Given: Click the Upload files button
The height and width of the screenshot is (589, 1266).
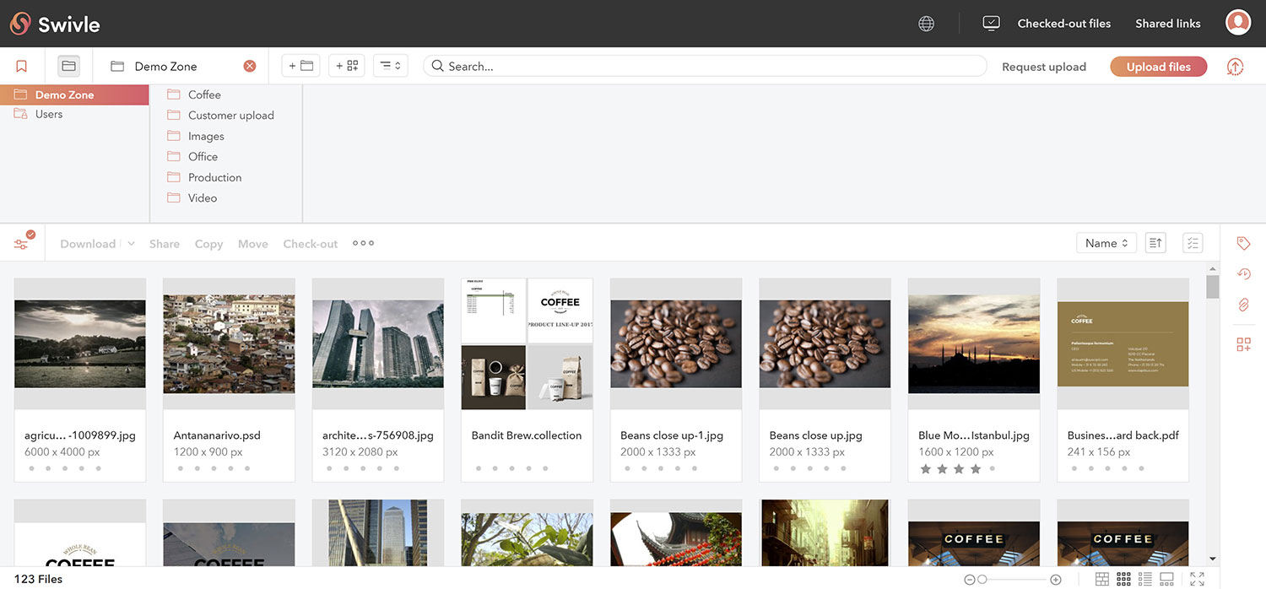Looking at the screenshot, I should [x=1158, y=67].
